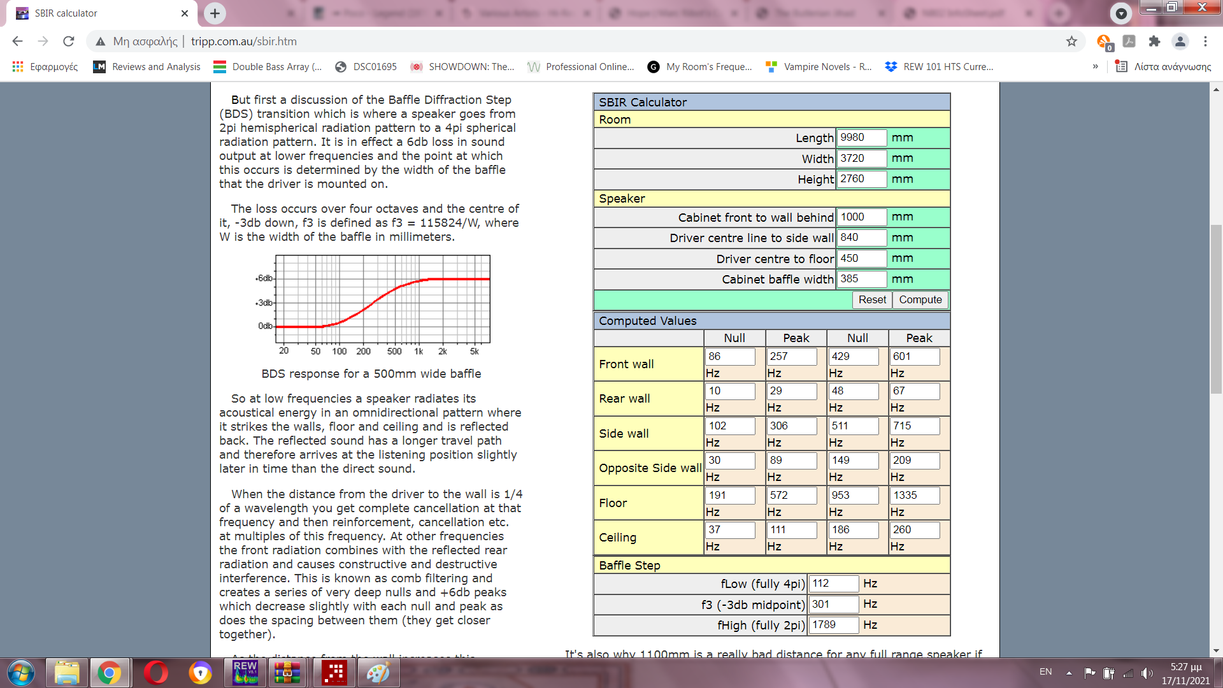
Task: Open Double Bass Array bookmark
Action: pyautogui.click(x=268, y=66)
